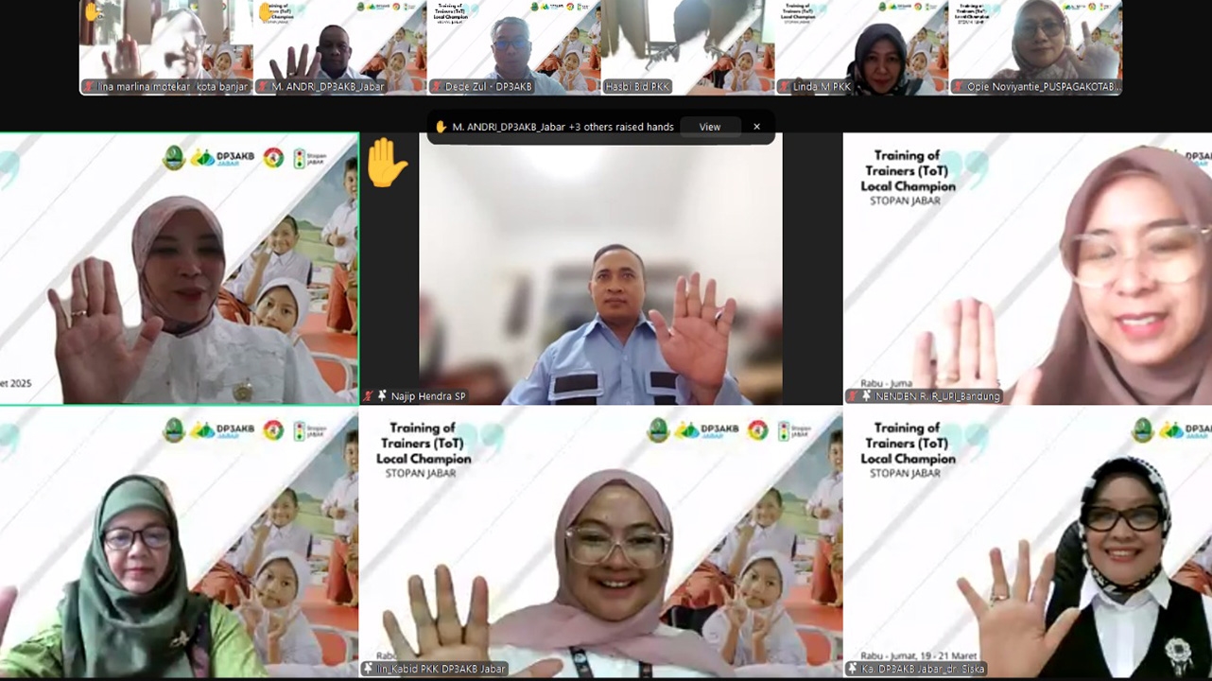Click the pin icon on Ka. DP3AKB Jabar_dr. Siska
Screen dimensions: 1212x681
(852, 669)
